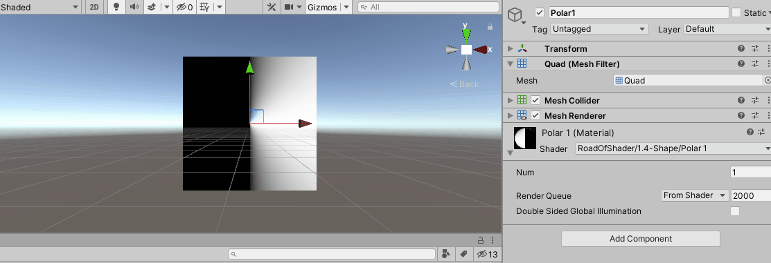Screen dimensions: 771x263
Task: Click the bottom panel lock icon
Action: click(481, 240)
